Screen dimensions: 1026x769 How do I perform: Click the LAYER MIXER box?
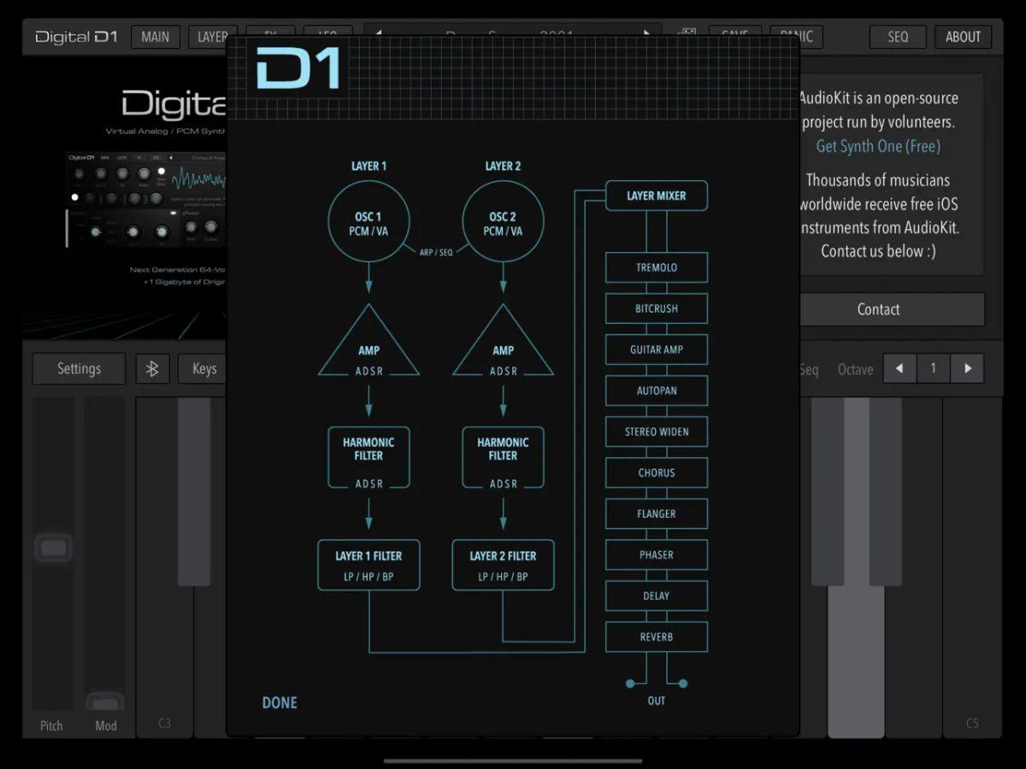click(x=657, y=196)
